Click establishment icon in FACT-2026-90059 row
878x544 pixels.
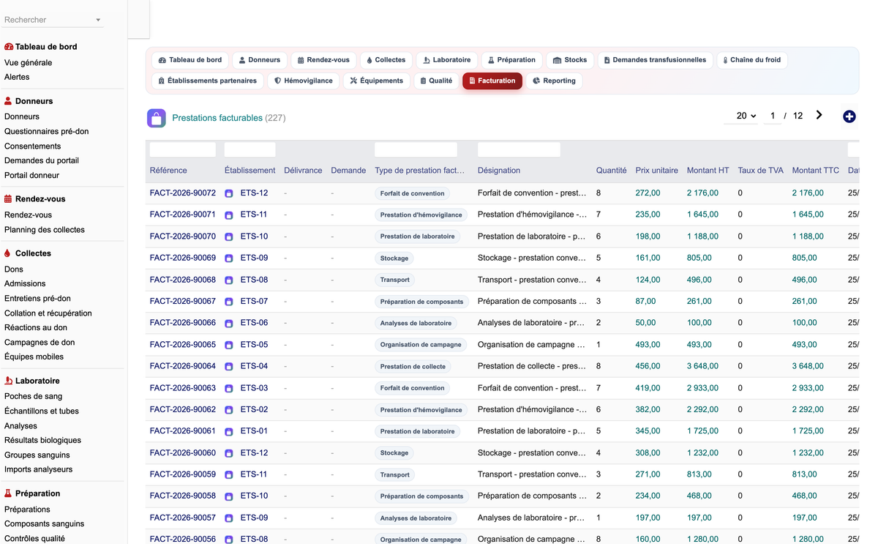(x=229, y=474)
